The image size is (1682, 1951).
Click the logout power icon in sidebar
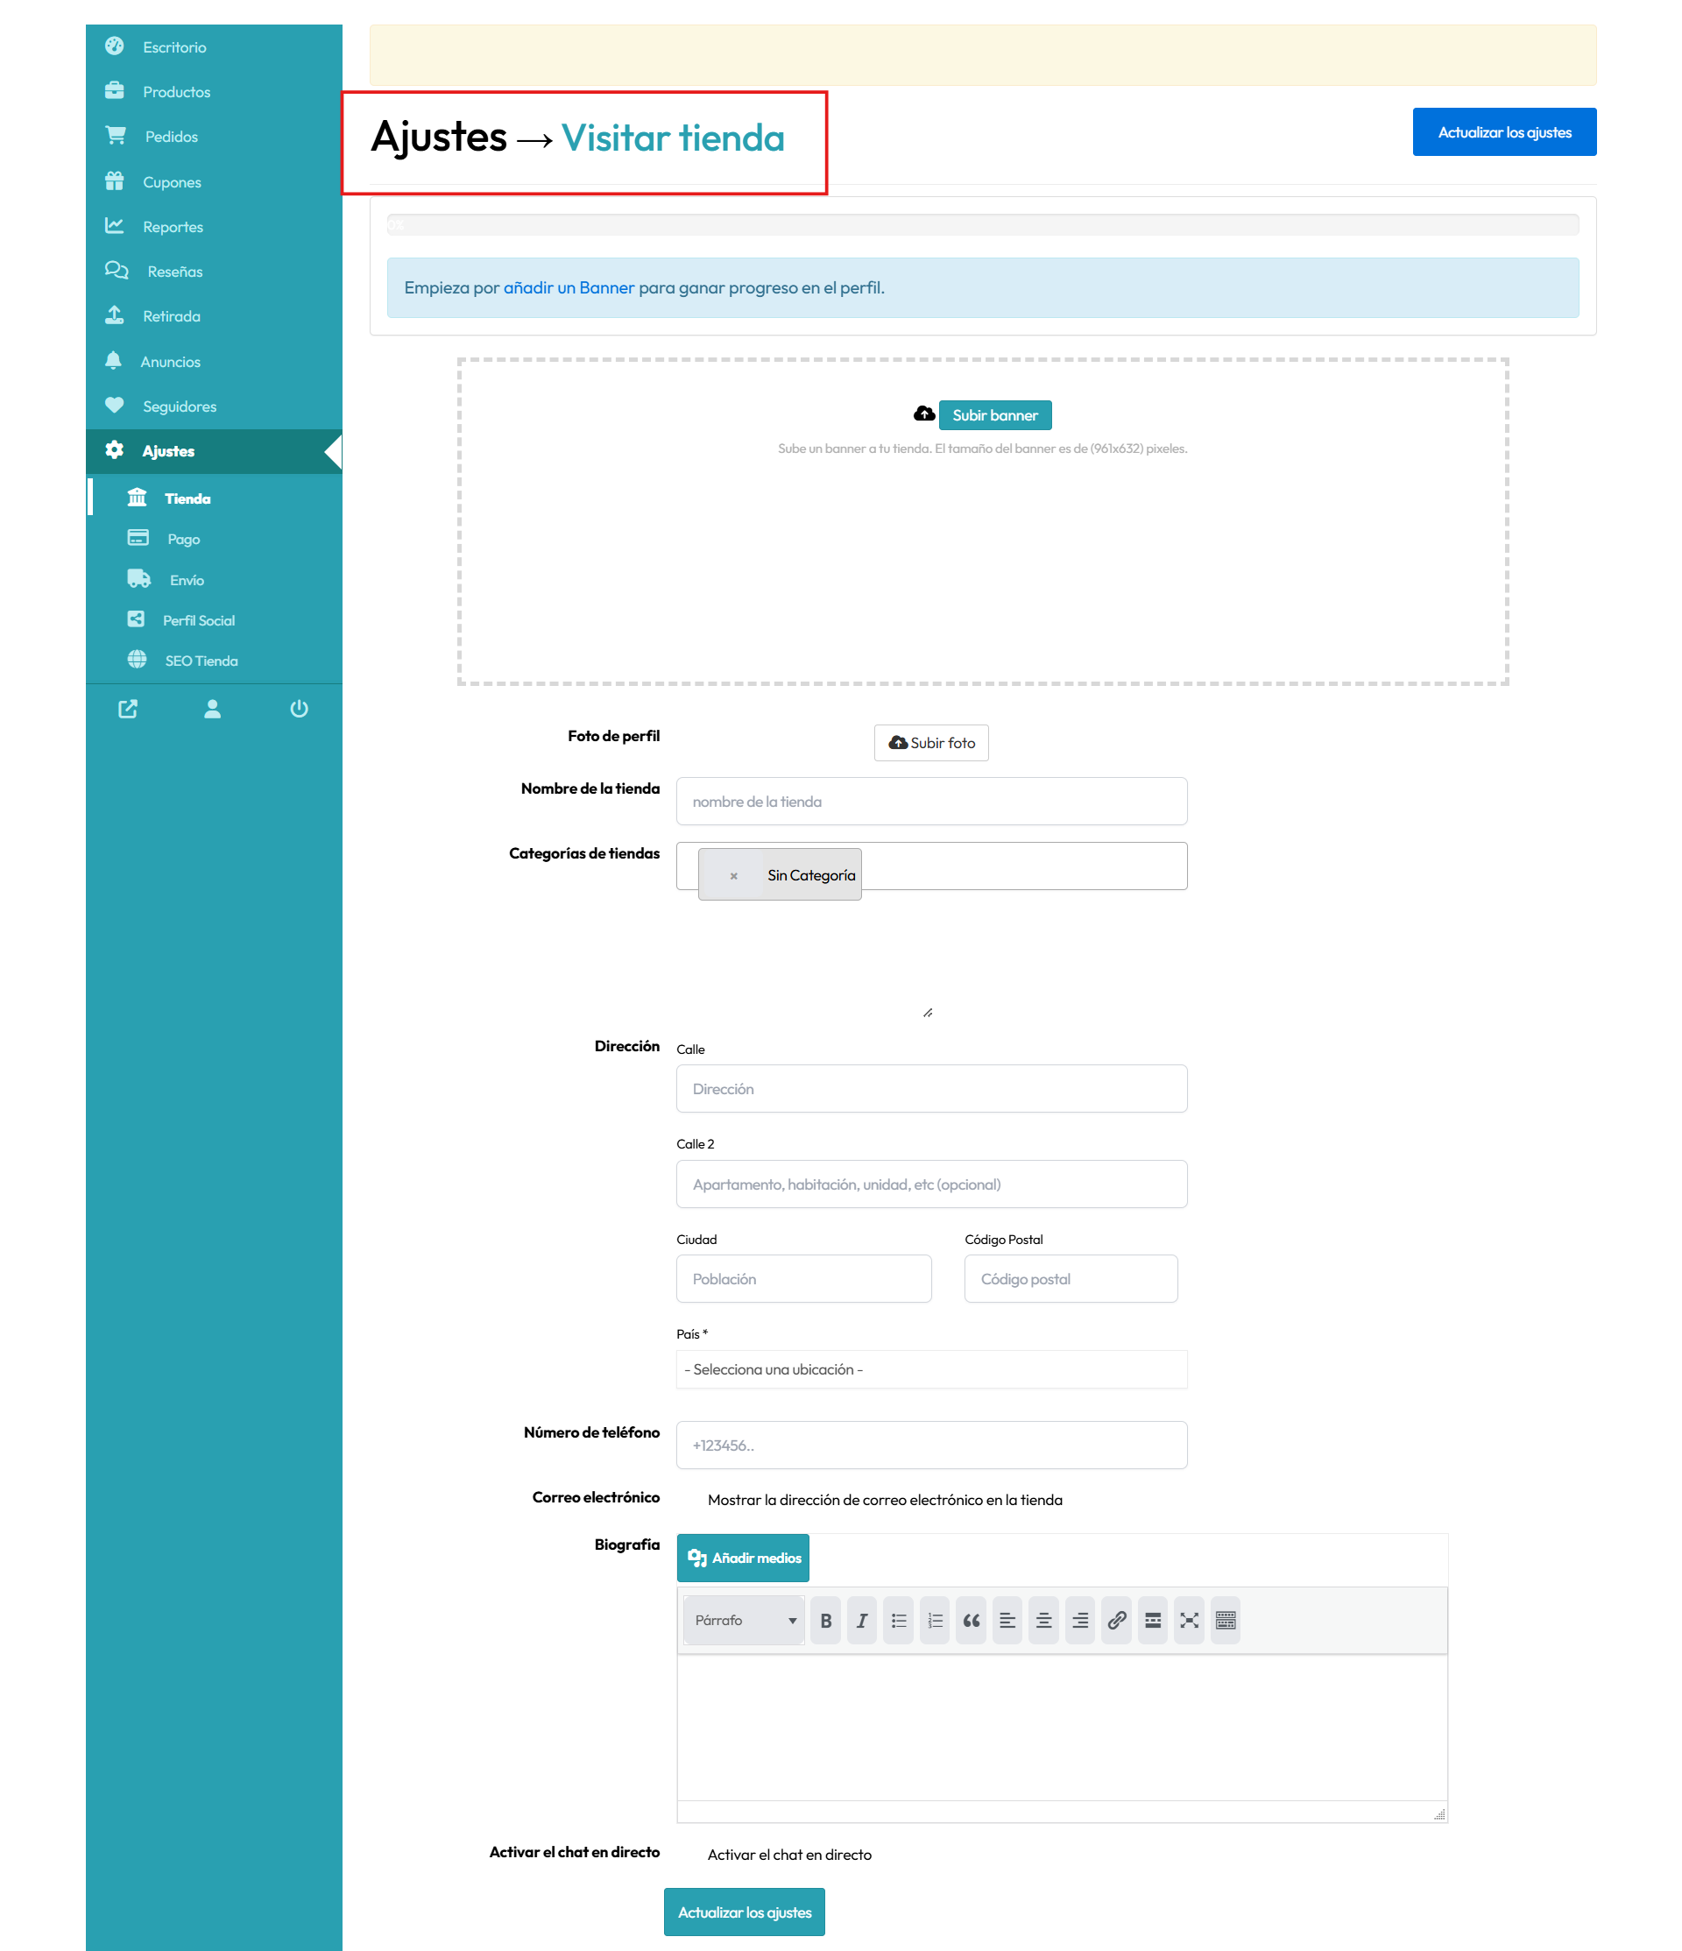click(x=299, y=709)
